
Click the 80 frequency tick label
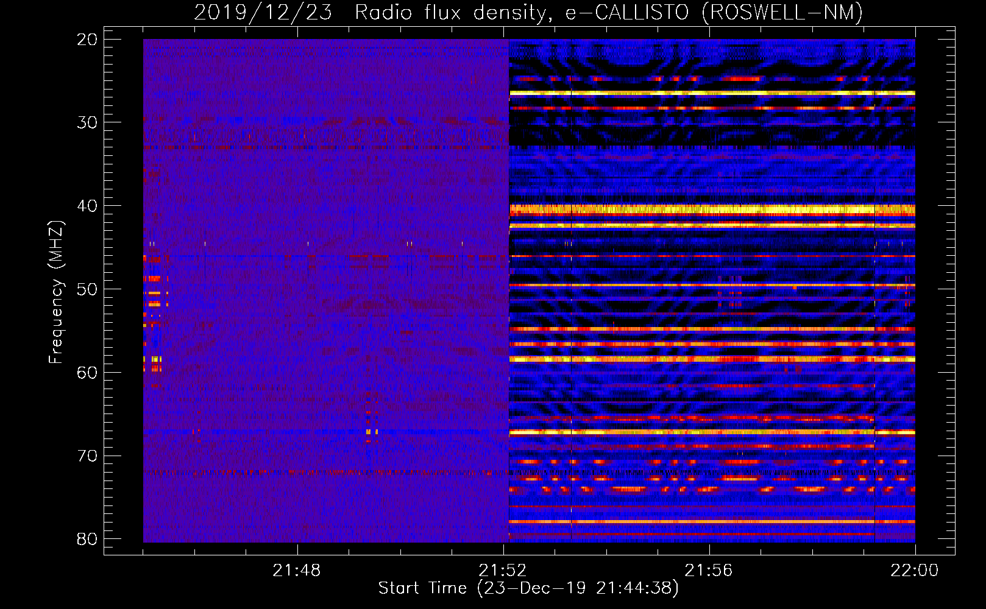(x=88, y=539)
